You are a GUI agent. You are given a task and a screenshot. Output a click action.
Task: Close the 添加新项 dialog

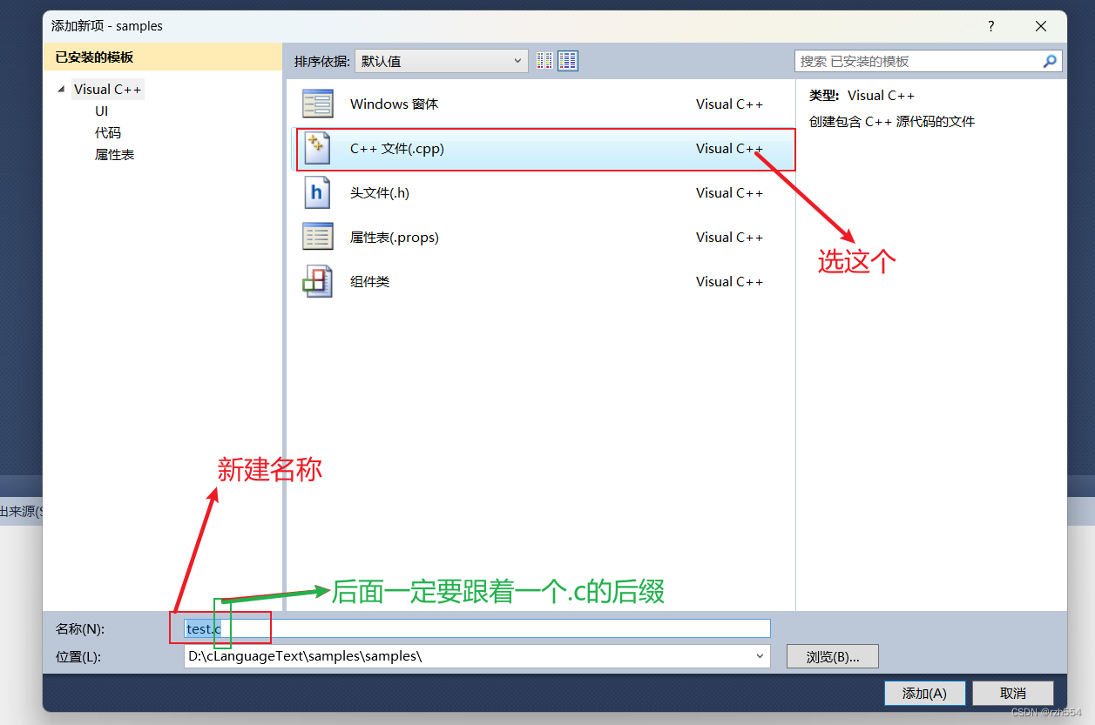click(x=1041, y=26)
